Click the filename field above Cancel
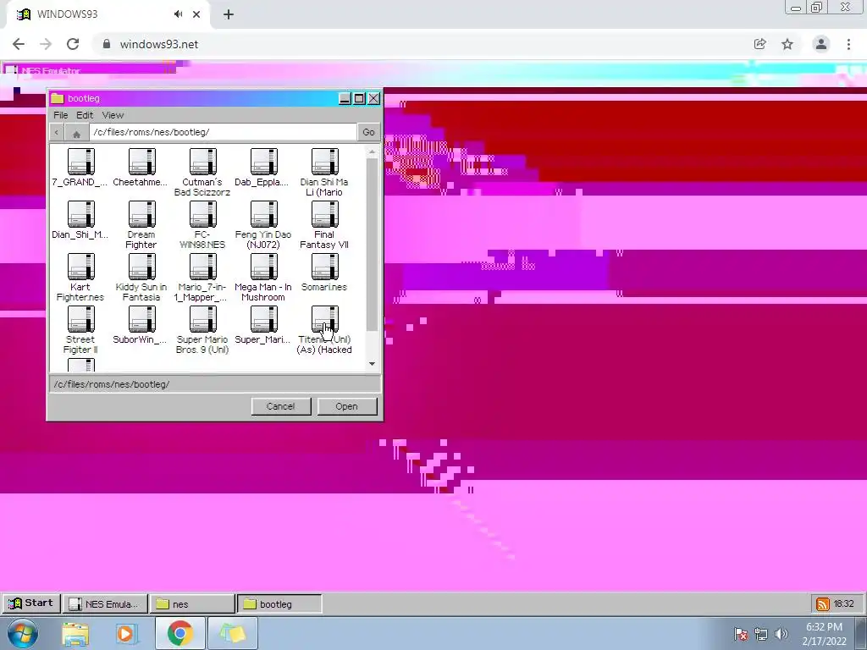The image size is (867, 650). click(x=214, y=384)
